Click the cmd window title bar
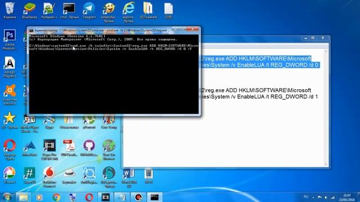The width and height of the screenshot is (360, 202). pos(102,30)
